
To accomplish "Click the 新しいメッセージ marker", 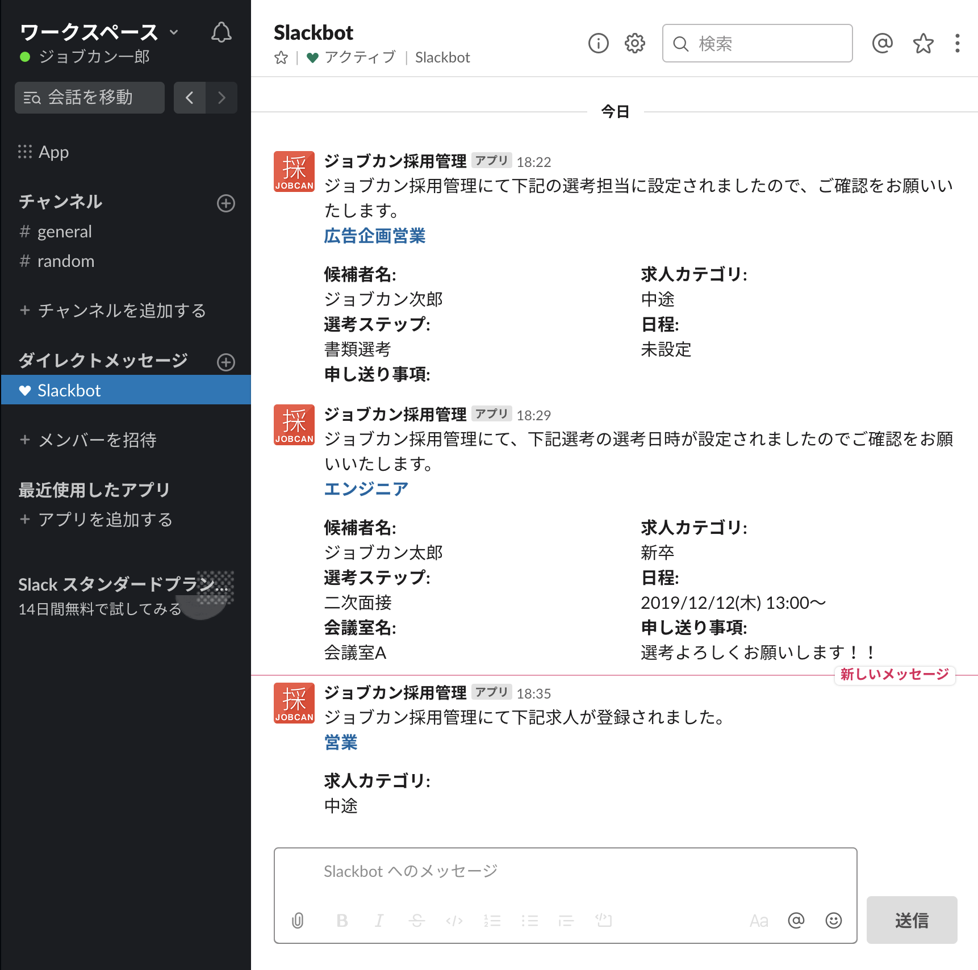I will point(895,674).
